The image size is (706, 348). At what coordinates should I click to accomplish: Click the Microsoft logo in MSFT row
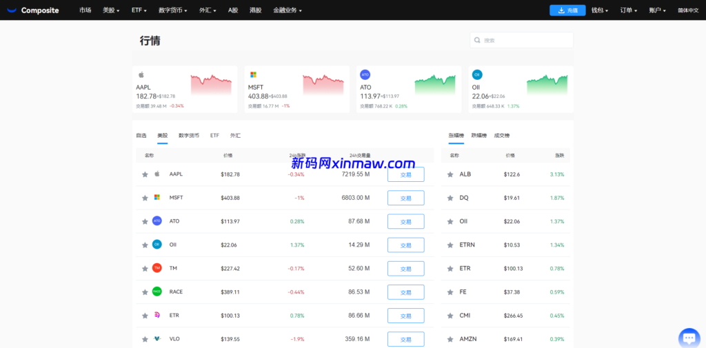click(157, 197)
